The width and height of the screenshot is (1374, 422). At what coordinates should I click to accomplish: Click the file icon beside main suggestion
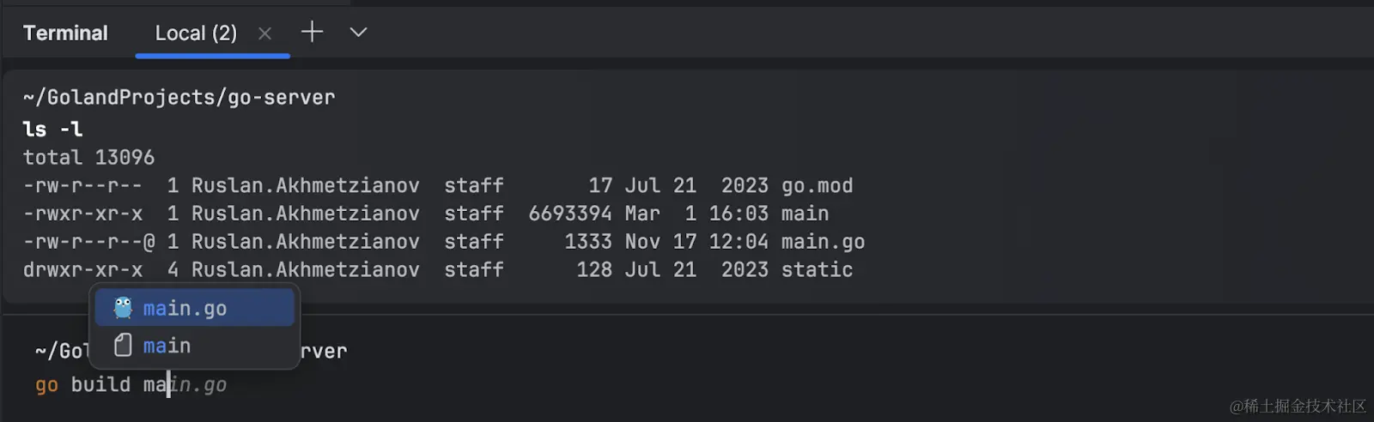point(123,345)
